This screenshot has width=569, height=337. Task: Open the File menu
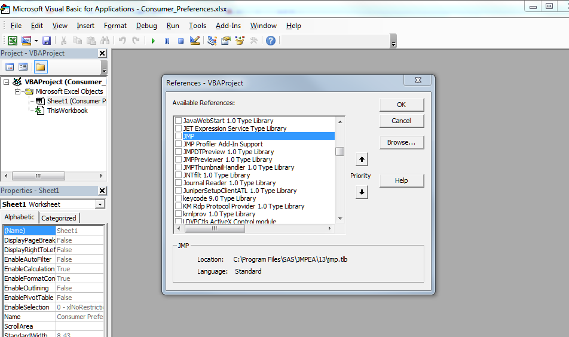click(16, 26)
